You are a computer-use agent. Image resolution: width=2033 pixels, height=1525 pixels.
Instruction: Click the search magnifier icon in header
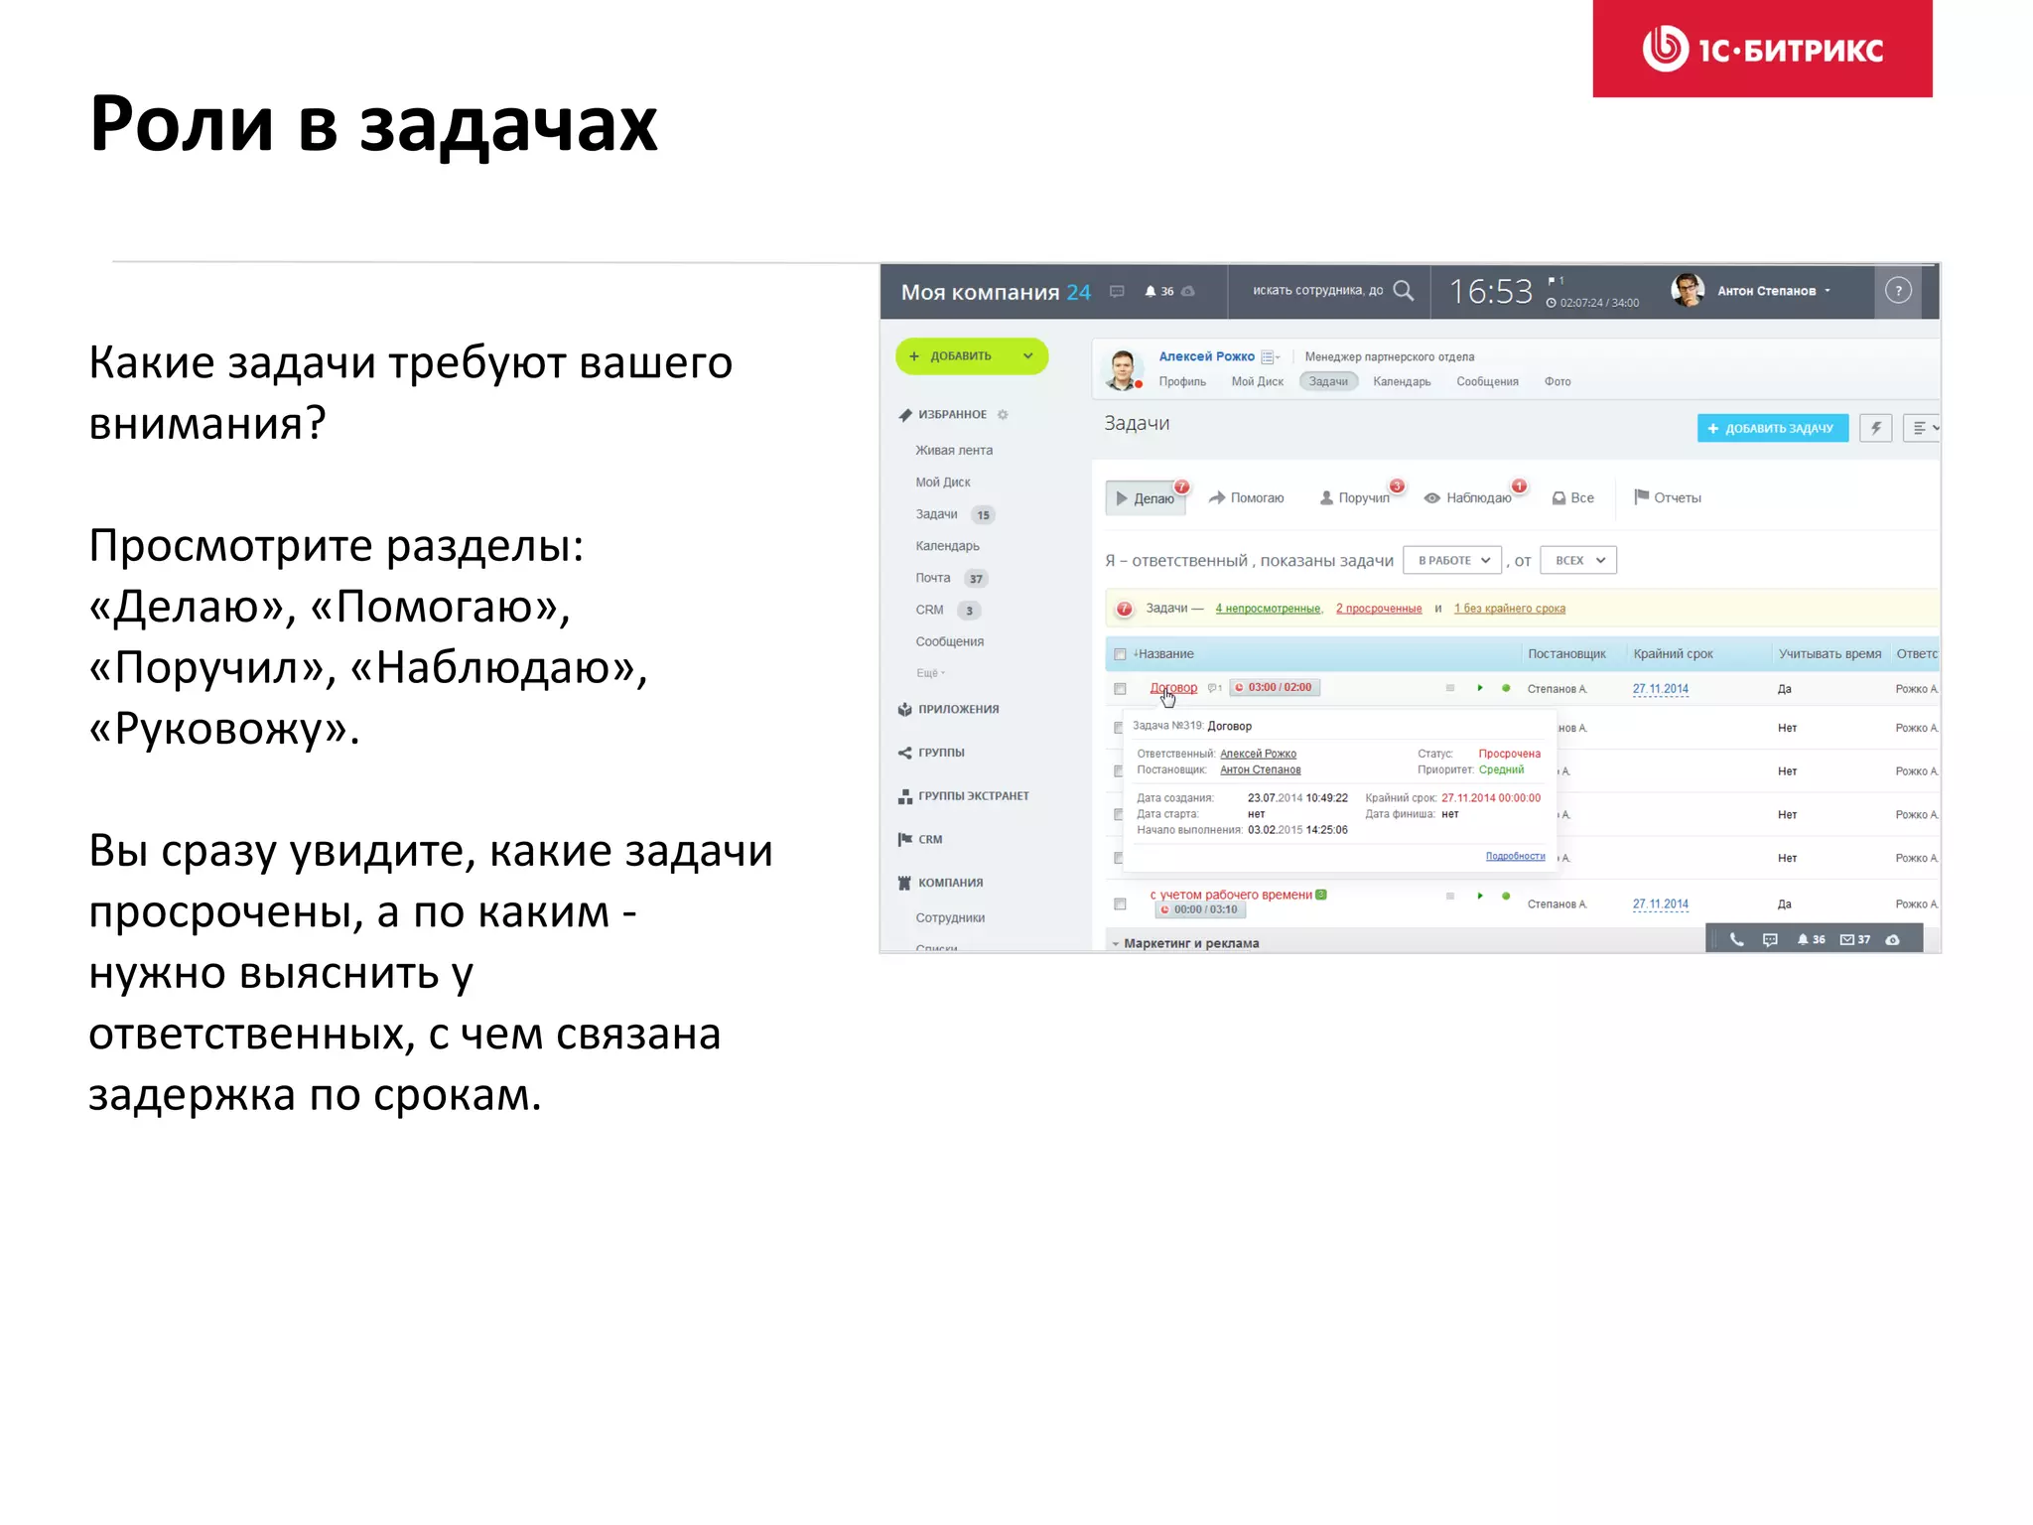click(1403, 290)
